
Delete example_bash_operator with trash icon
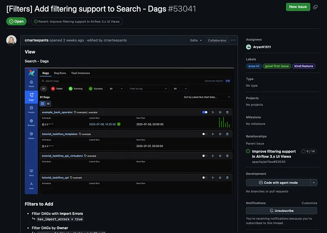tap(227, 112)
